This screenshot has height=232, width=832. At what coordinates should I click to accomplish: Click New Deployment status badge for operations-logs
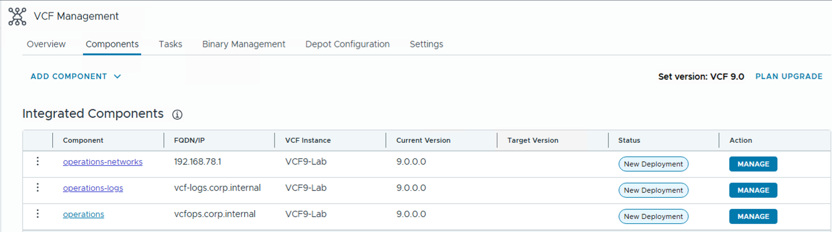click(653, 190)
